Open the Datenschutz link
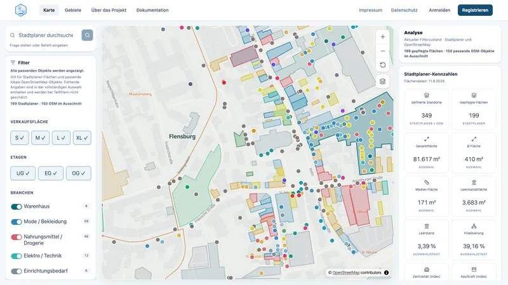The image size is (508, 285). pos(404,10)
